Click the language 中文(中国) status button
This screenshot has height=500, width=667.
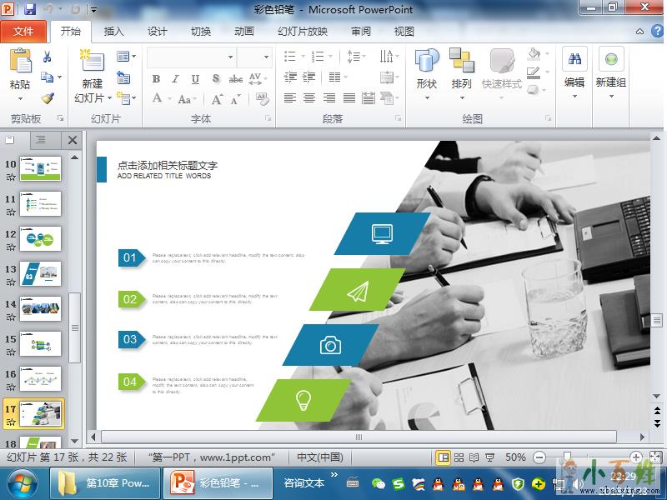tap(320, 457)
